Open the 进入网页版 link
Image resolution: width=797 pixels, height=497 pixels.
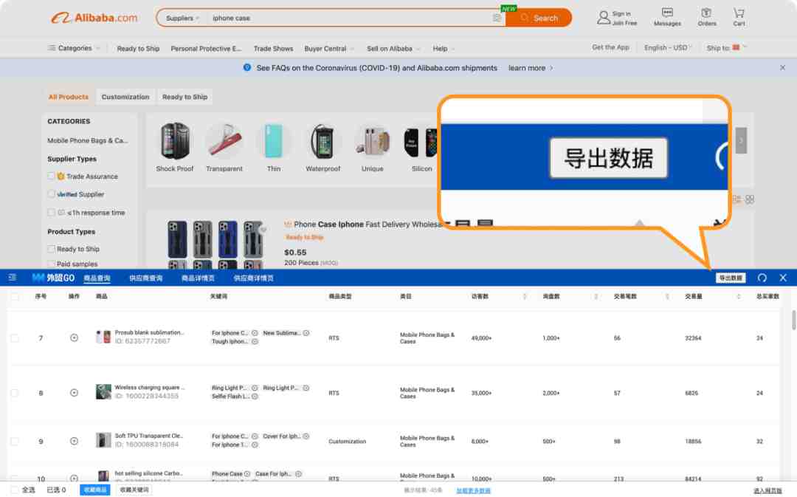(767, 491)
